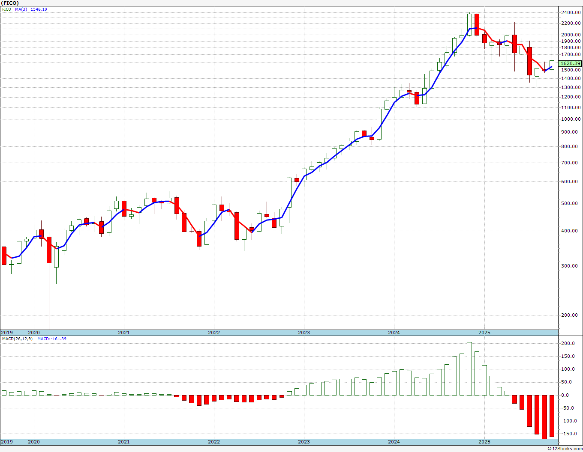Screen dimensions: 583x452
Task: Select 2020 on the upper time axis
Action: [33, 333]
